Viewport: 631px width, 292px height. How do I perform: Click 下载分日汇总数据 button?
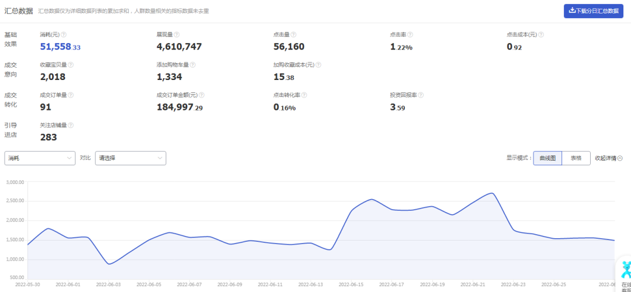594,11
